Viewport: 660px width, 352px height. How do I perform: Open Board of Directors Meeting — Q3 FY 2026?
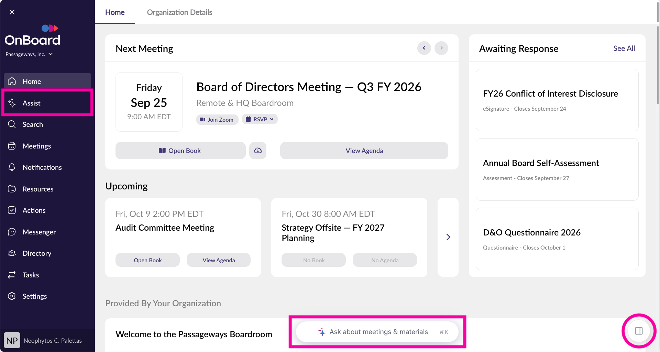(x=309, y=87)
